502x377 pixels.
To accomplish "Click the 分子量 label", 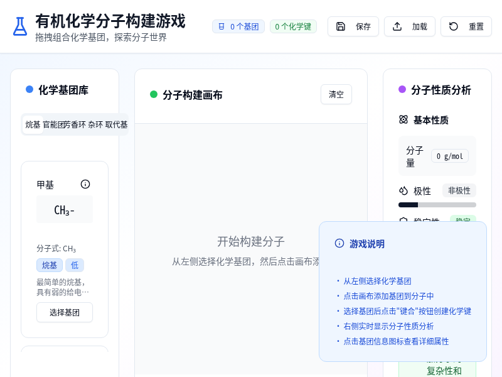I will pyautogui.click(x=415, y=156).
